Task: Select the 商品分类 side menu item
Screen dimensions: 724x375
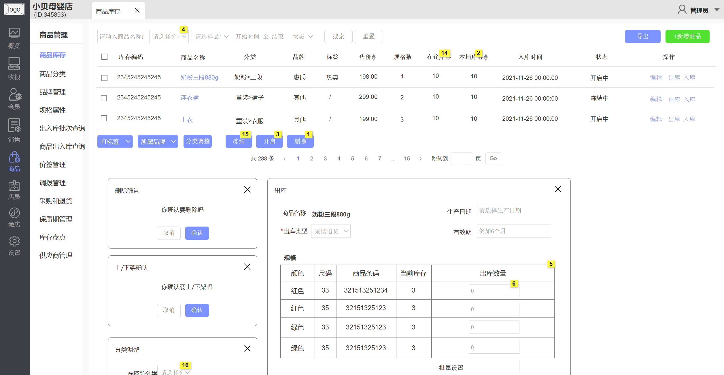Action: (52, 74)
